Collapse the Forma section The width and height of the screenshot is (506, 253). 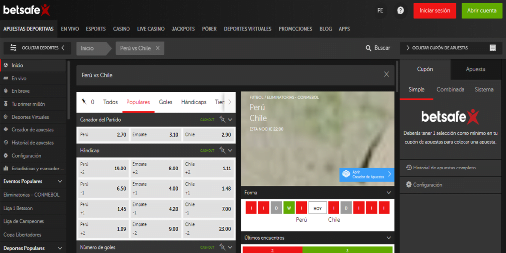(389, 192)
